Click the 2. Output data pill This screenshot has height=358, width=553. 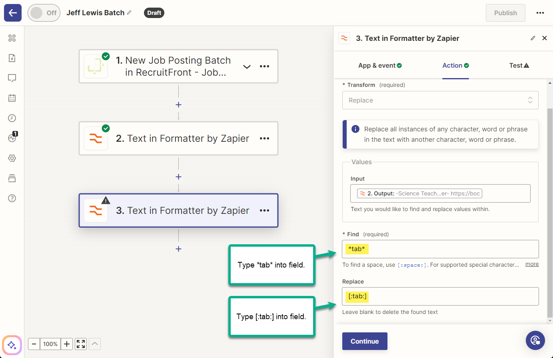(419, 193)
